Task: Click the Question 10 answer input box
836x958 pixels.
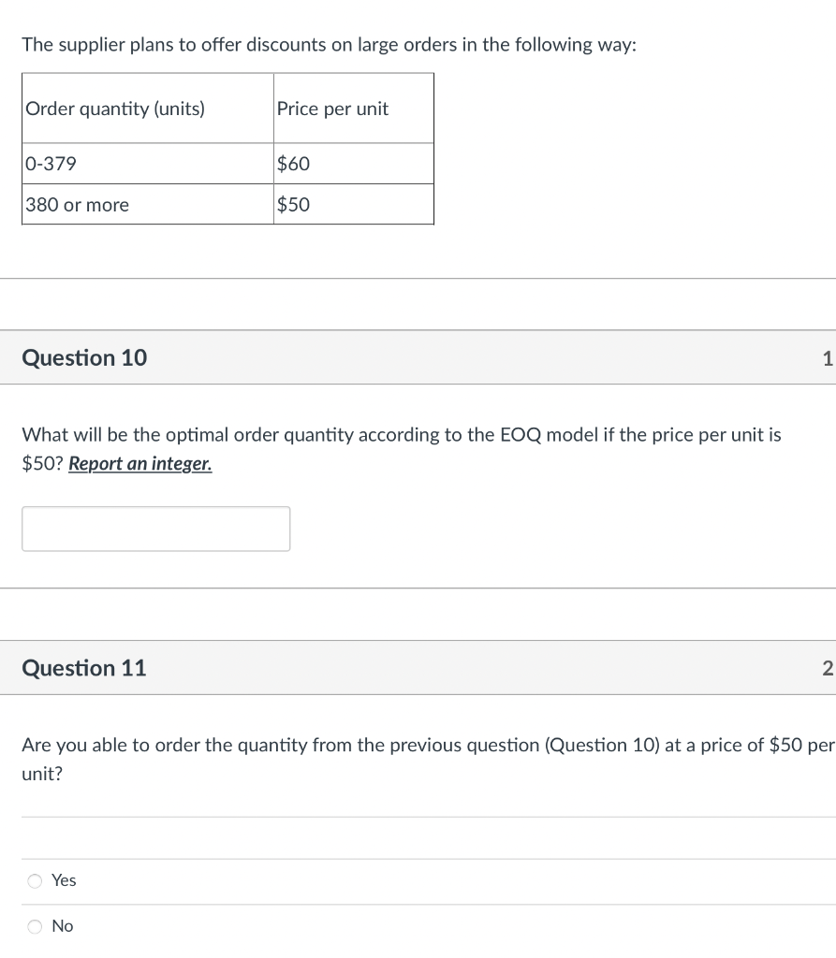Action: tap(155, 529)
